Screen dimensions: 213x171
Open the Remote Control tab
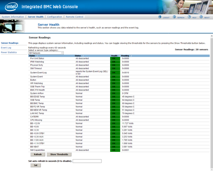[74, 17]
